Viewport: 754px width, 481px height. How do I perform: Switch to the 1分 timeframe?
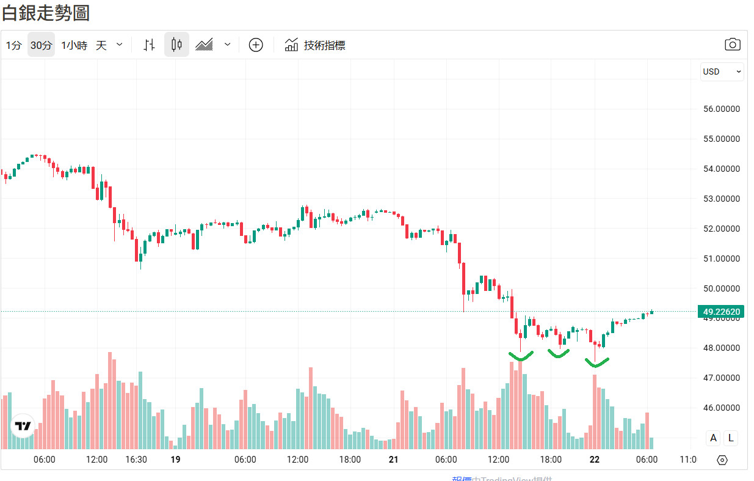click(13, 45)
